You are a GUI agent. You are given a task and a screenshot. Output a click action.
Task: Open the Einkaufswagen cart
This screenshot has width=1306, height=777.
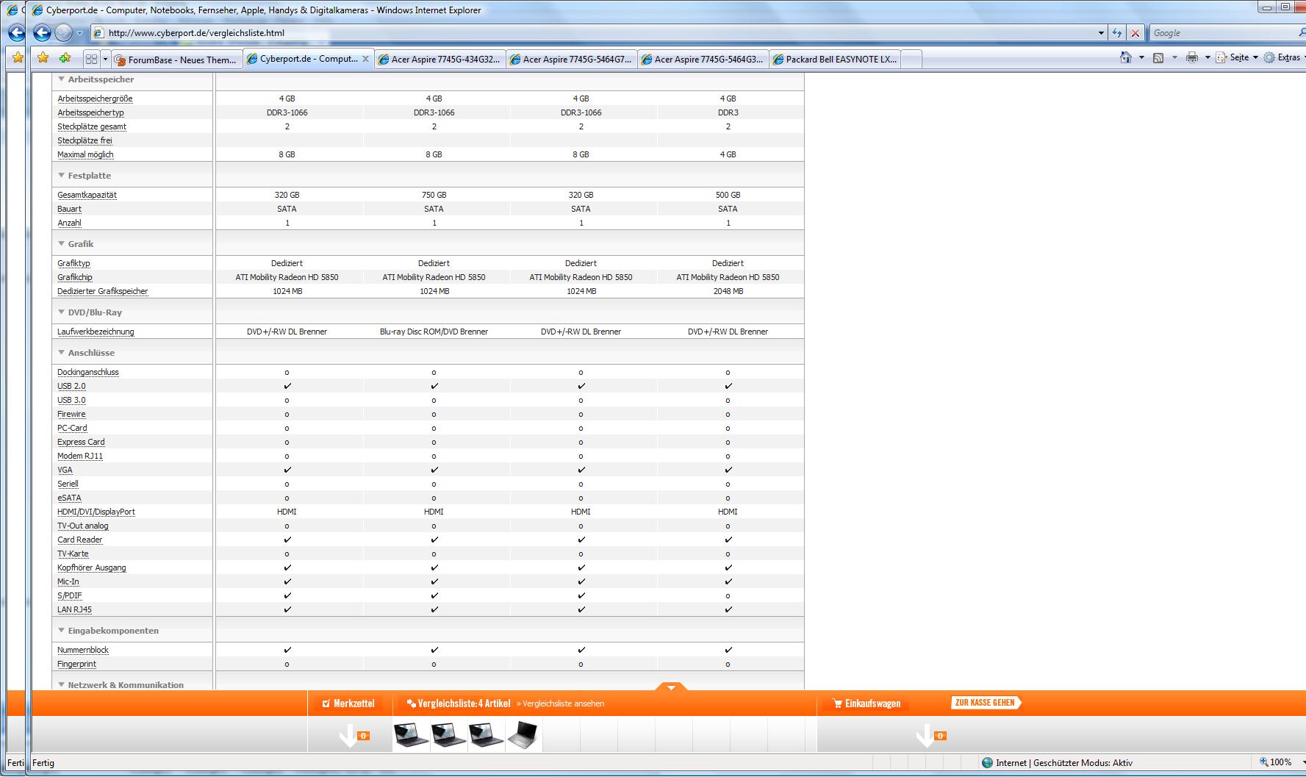[x=866, y=703]
